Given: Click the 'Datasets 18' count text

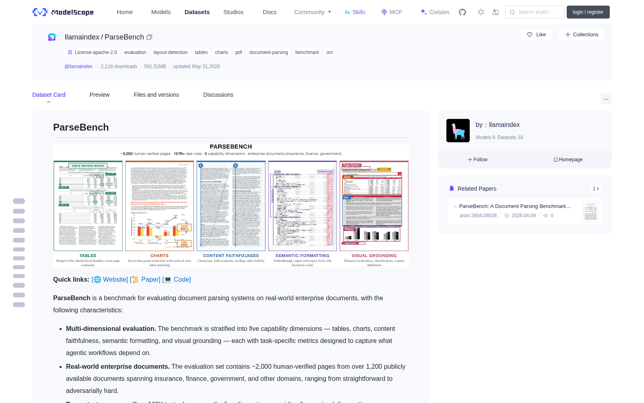Looking at the screenshot, I should (x=510, y=137).
